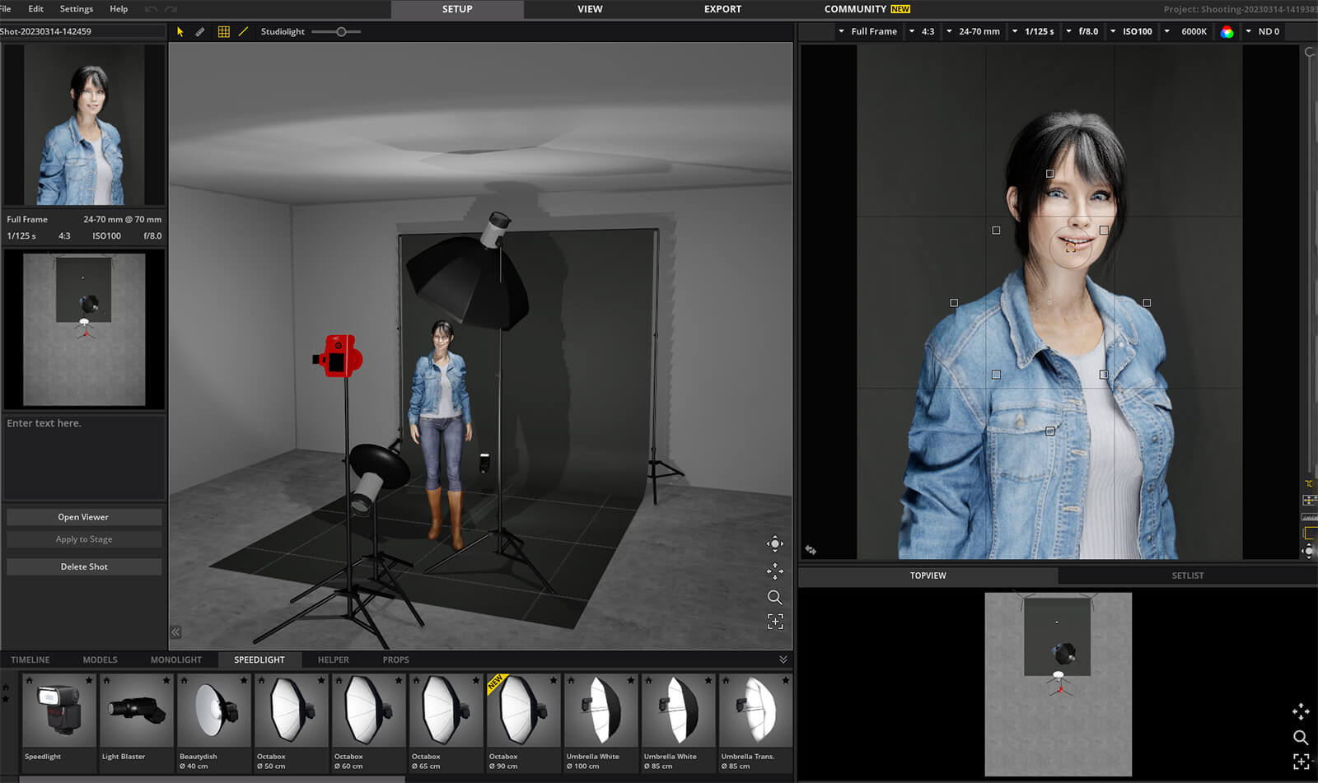Click the Open Viewer button
This screenshot has height=783, width=1318.
[x=83, y=517]
